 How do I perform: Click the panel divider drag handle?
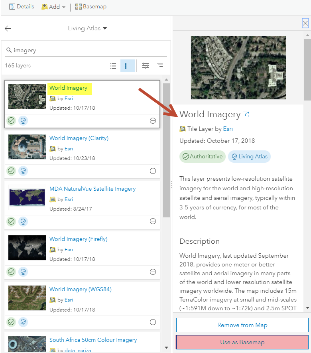[x=172, y=184]
